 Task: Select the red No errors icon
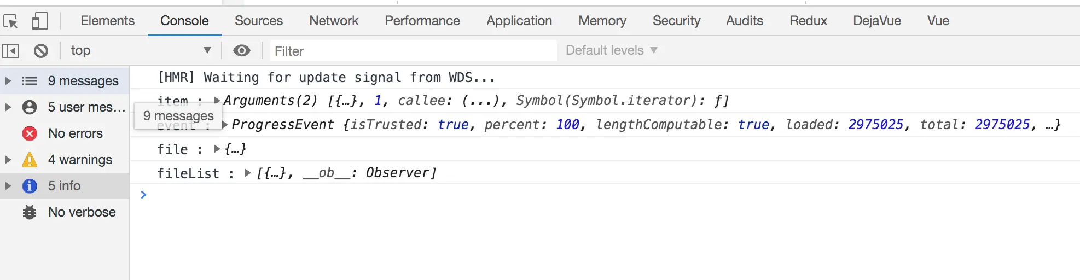tap(30, 133)
